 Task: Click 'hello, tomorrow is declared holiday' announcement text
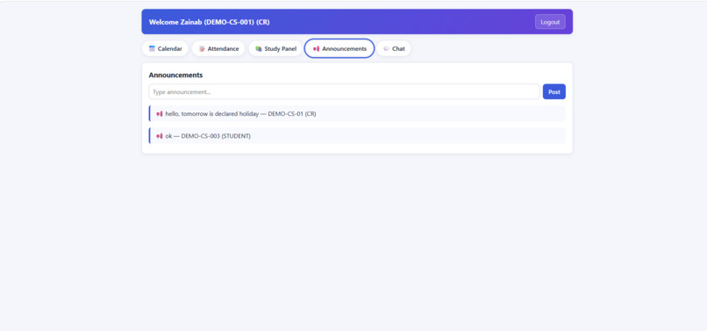[212, 114]
